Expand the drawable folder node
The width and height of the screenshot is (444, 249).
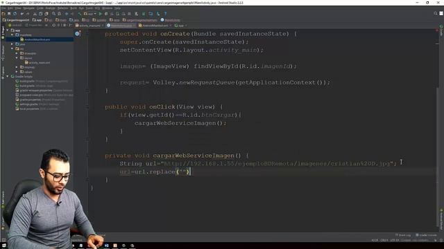(17, 53)
